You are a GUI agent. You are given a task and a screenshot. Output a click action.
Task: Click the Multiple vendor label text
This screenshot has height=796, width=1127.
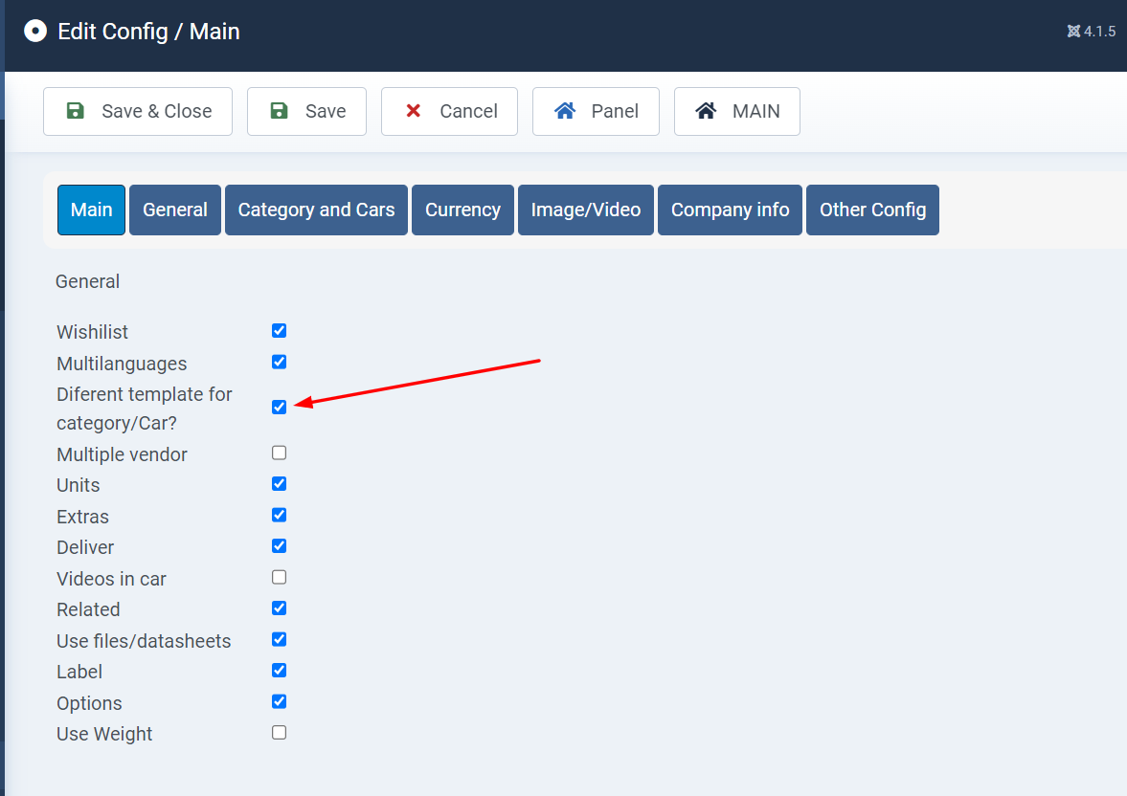(122, 454)
